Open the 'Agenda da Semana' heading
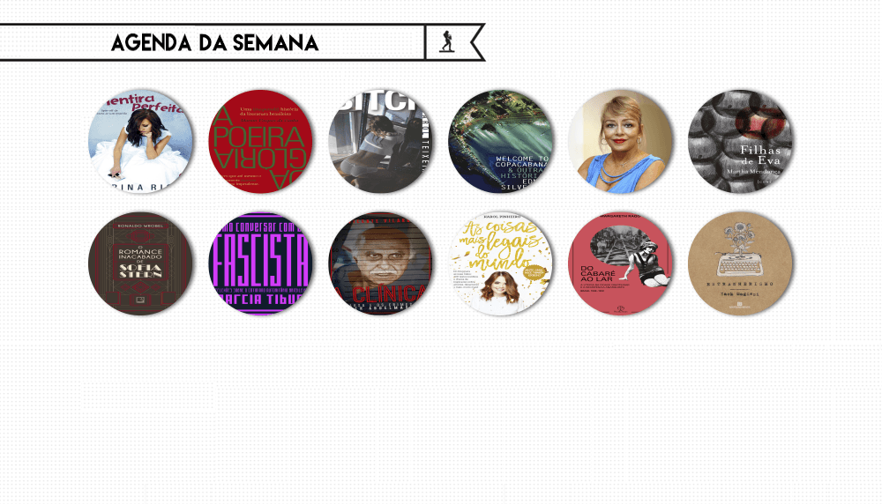This screenshot has height=504, width=882. pyautogui.click(x=215, y=42)
